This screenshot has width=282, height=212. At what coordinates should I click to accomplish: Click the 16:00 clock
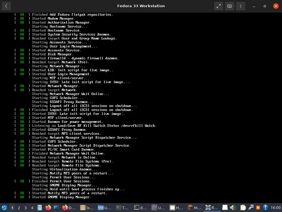click(275, 208)
